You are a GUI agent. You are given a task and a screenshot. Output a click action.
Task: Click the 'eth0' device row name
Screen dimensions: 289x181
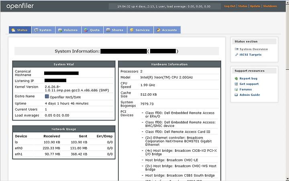coord(18,148)
